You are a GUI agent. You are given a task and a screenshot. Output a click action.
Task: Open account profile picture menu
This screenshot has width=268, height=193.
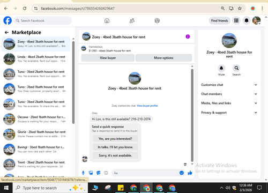[256, 20]
